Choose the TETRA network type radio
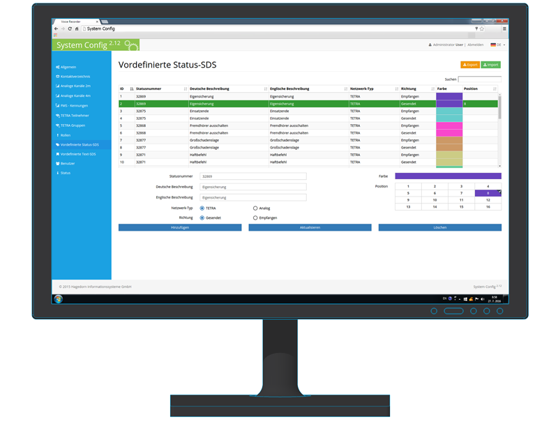 [202, 208]
